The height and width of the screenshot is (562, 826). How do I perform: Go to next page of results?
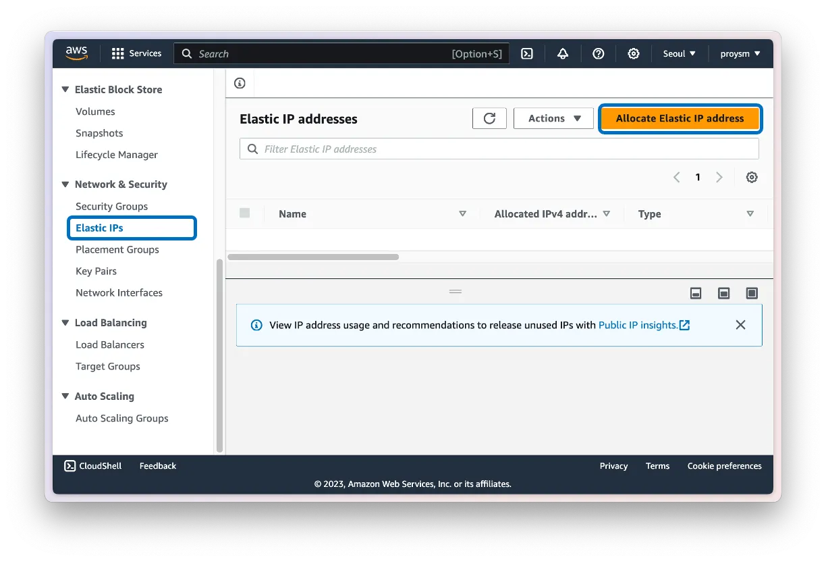719,177
